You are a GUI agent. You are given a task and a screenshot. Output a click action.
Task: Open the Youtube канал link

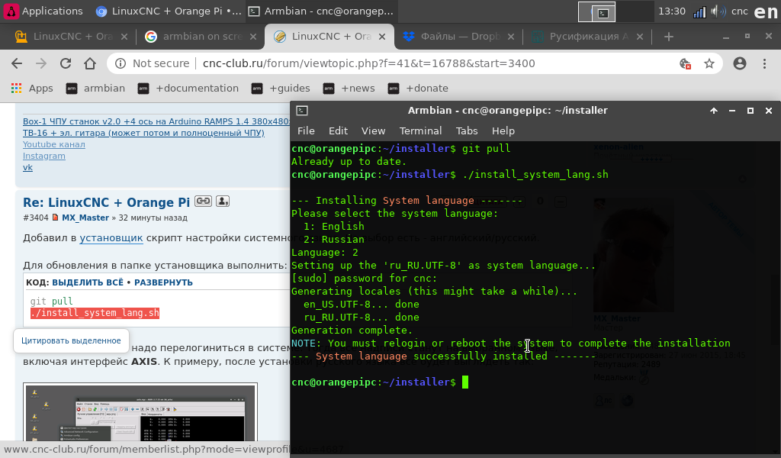(x=54, y=144)
